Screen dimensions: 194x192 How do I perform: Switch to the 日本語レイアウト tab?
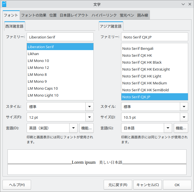click(74, 15)
